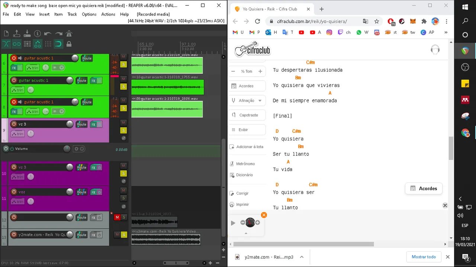Image resolution: width=476 pixels, height=267 pixels.
Task: Click REAPER's Open Project upload-arrow icon
Action: coord(17,34)
